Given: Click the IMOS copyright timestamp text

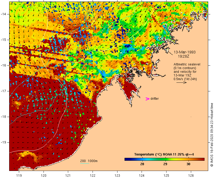Looking at the screenshot, I should tap(212, 135).
